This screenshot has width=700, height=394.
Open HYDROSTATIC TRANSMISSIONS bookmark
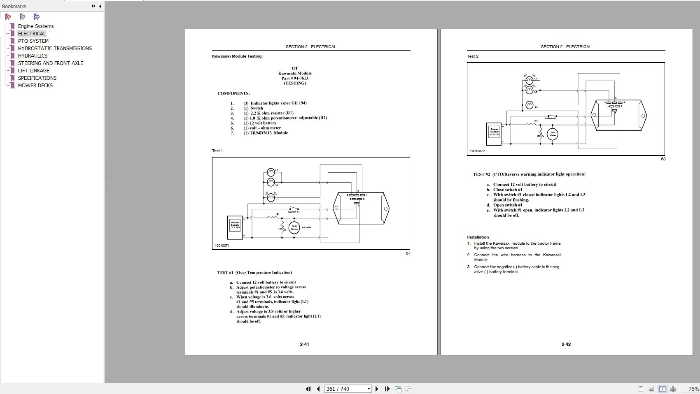click(55, 48)
